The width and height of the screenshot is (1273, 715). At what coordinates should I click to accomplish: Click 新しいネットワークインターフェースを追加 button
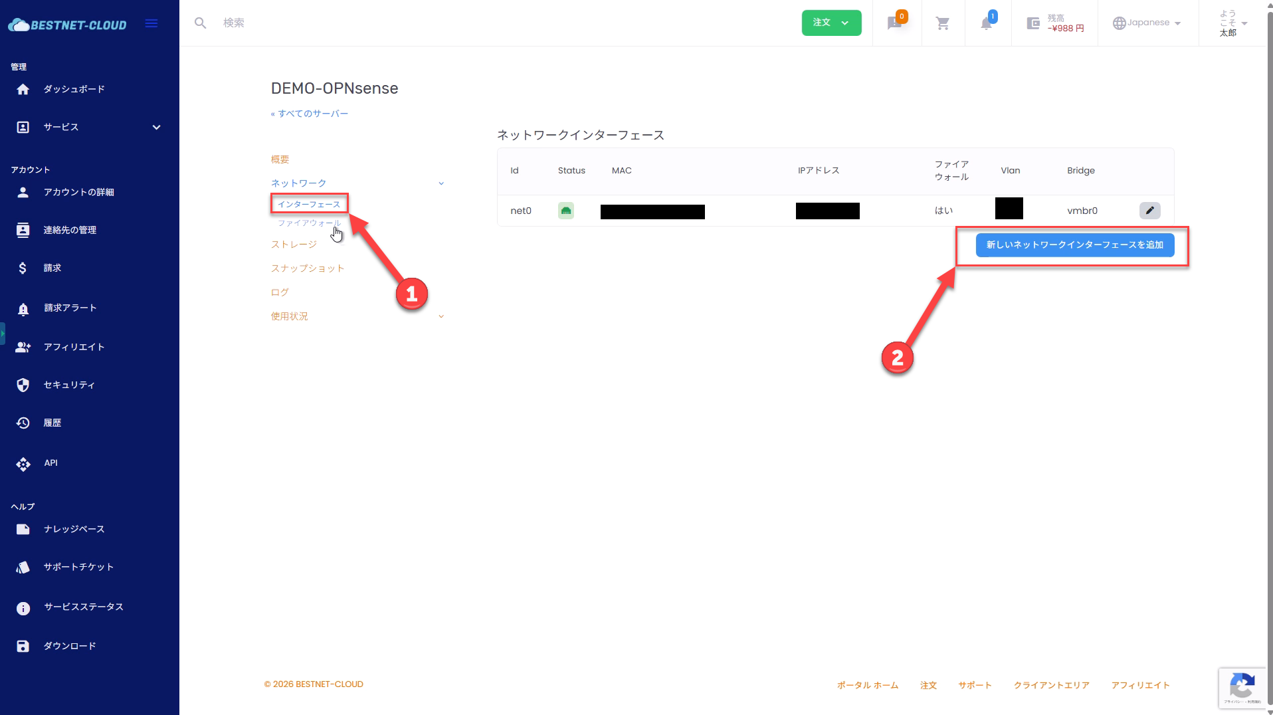1074,245
